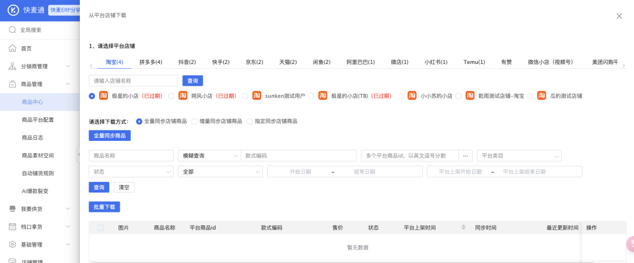The image size is (634, 263).
Task: Choose 全量同步店铺商品 download mode
Action: (x=139, y=122)
